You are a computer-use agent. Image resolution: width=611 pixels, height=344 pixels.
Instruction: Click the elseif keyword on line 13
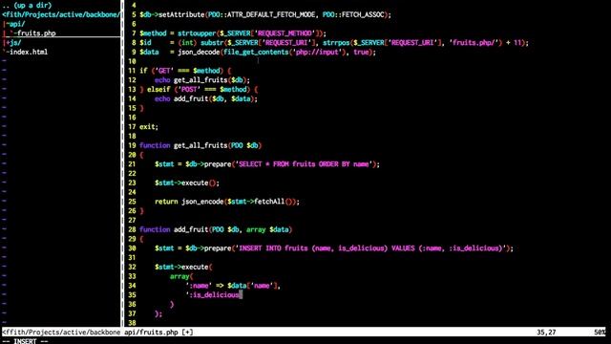(158, 89)
